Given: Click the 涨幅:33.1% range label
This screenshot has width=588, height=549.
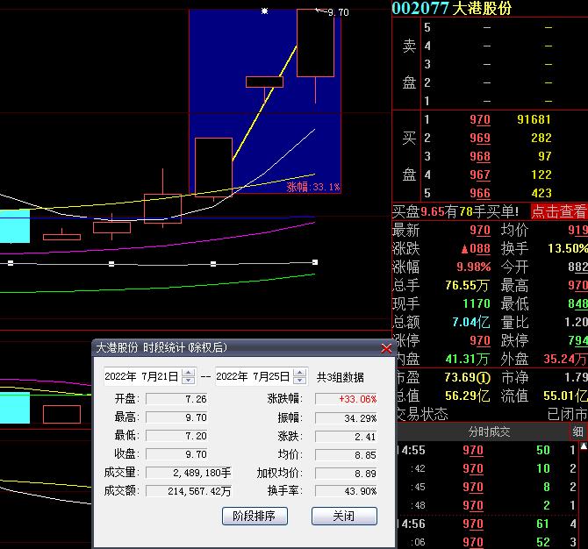Looking at the screenshot, I should 312,187.
